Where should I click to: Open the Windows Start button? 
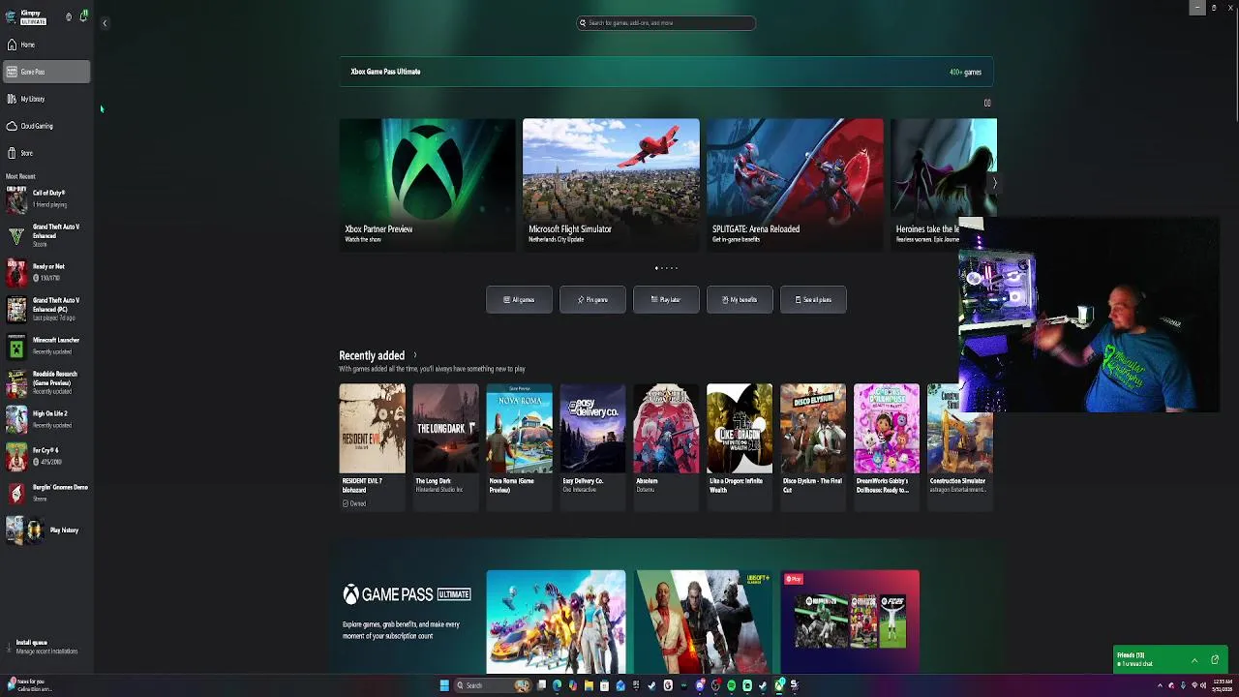point(444,685)
